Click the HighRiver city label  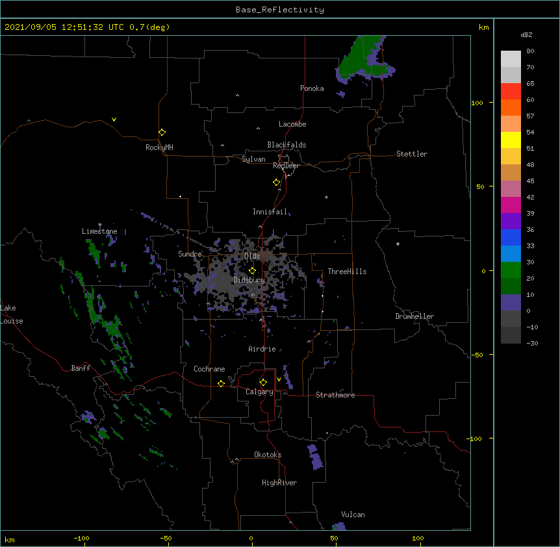pos(279,483)
